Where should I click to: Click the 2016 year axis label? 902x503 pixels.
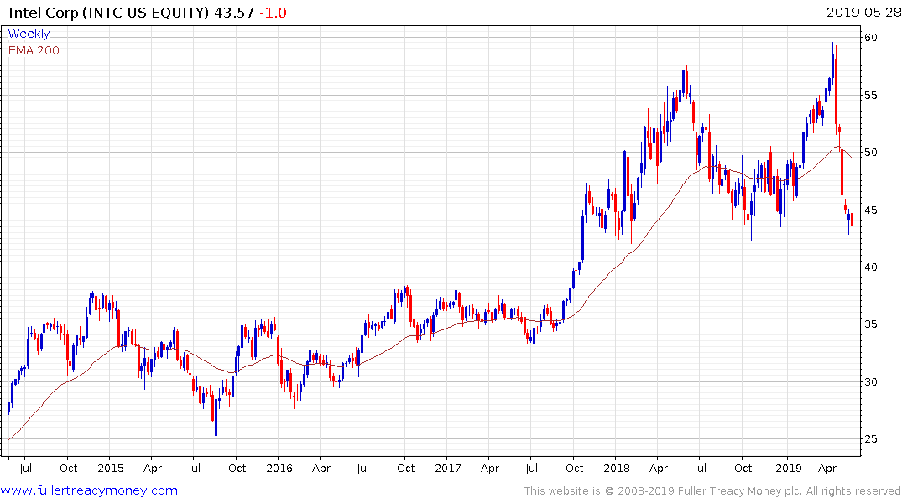click(279, 468)
